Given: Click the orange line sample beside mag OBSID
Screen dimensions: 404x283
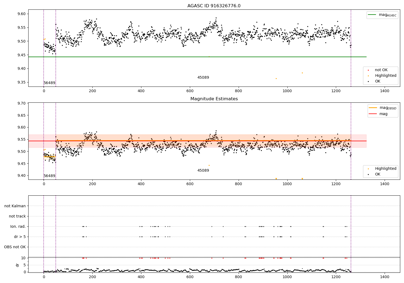Looking at the screenshot, I should point(373,108).
